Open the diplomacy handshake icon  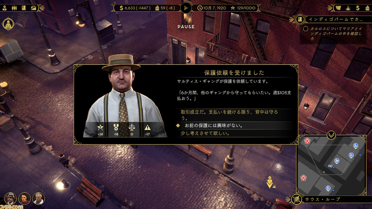339,8
